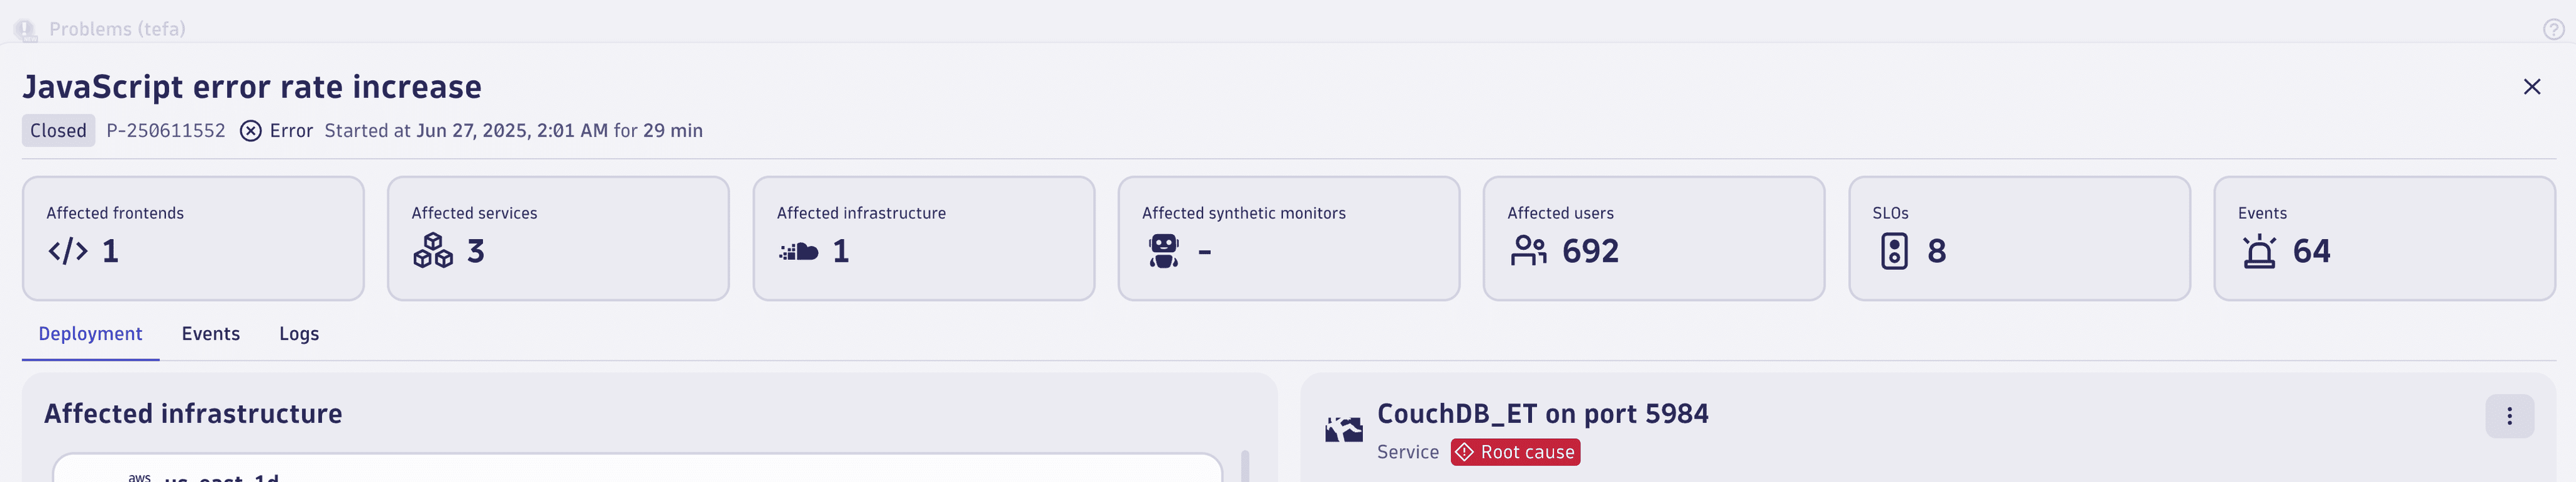2576x482 pixels.
Task: Click the Events alarm siren icon
Action: tap(2259, 250)
